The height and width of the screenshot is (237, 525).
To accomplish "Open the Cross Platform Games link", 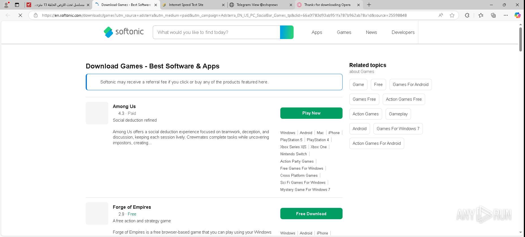I will pos(299,175).
